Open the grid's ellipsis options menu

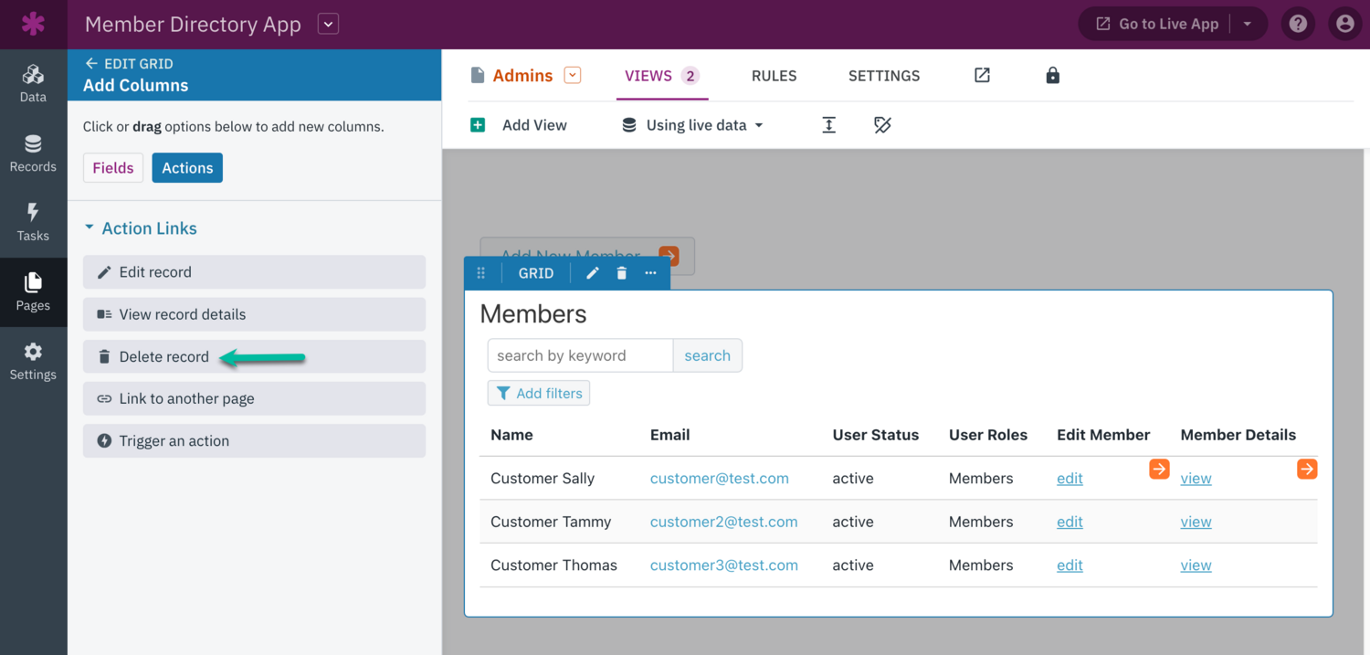tap(650, 272)
